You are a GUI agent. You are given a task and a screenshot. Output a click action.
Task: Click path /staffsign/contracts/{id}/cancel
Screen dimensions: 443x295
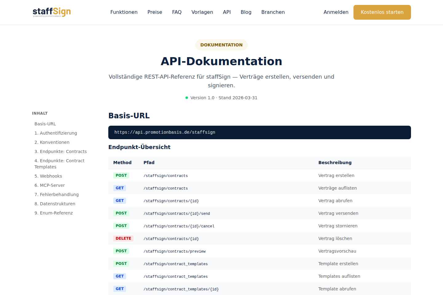[179, 226]
